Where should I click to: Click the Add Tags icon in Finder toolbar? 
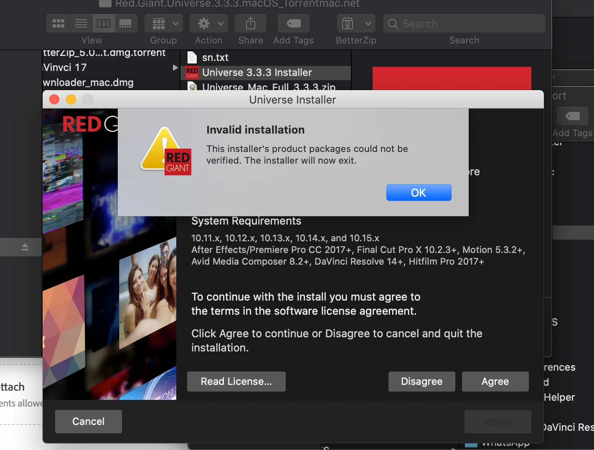tap(294, 23)
